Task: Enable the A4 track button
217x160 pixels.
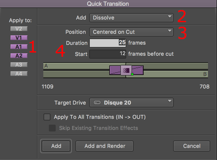Action: click(x=19, y=74)
